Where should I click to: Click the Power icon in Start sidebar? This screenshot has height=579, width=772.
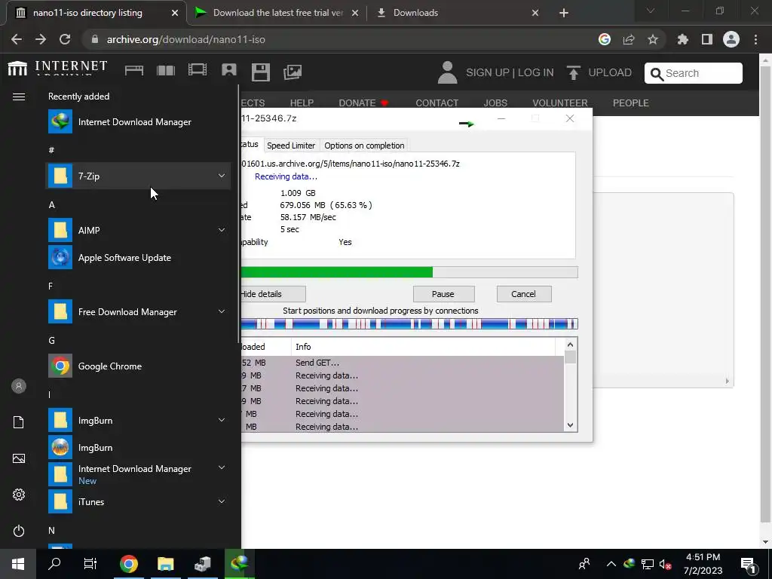pyautogui.click(x=19, y=531)
